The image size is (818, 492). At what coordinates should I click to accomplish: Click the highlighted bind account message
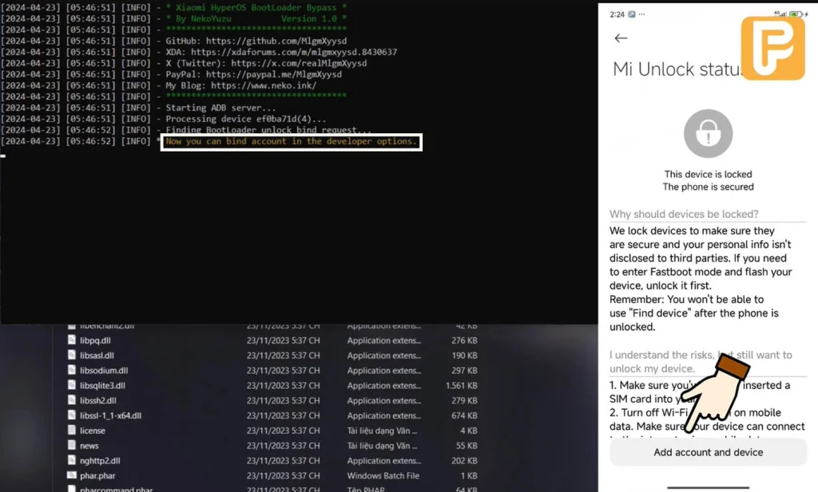(291, 142)
